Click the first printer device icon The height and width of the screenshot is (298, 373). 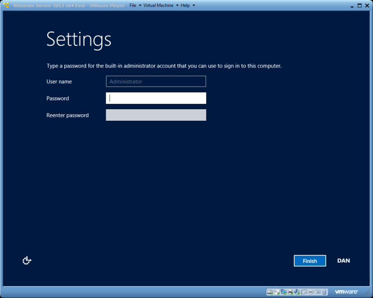pyautogui.click(x=291, y=292)
